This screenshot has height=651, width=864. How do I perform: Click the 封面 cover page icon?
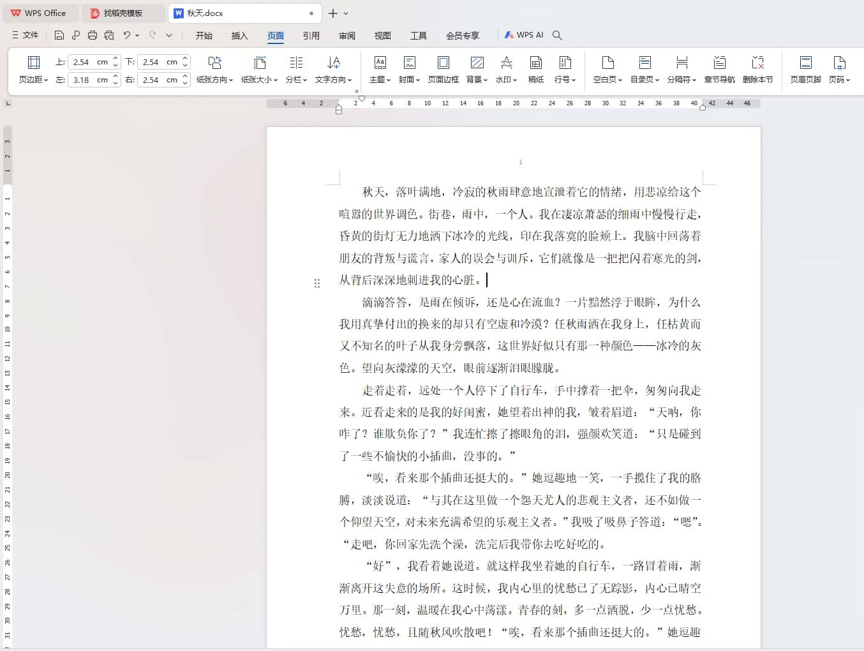[409, 63]
